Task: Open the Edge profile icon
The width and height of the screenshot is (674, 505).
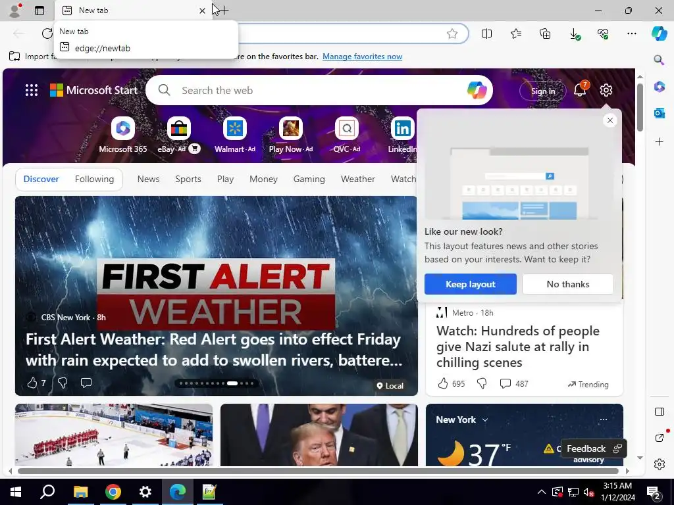Action: (15, 11)
